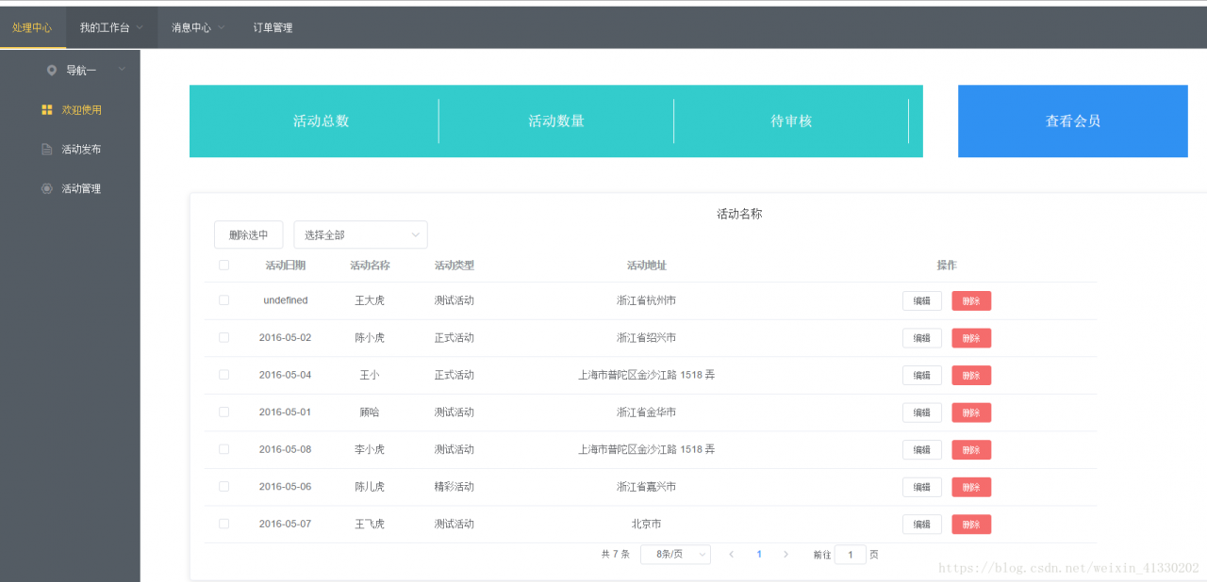Click the 查看会员 blue card
This screenshot has height=582, width=1207.
pos(1073,121)
